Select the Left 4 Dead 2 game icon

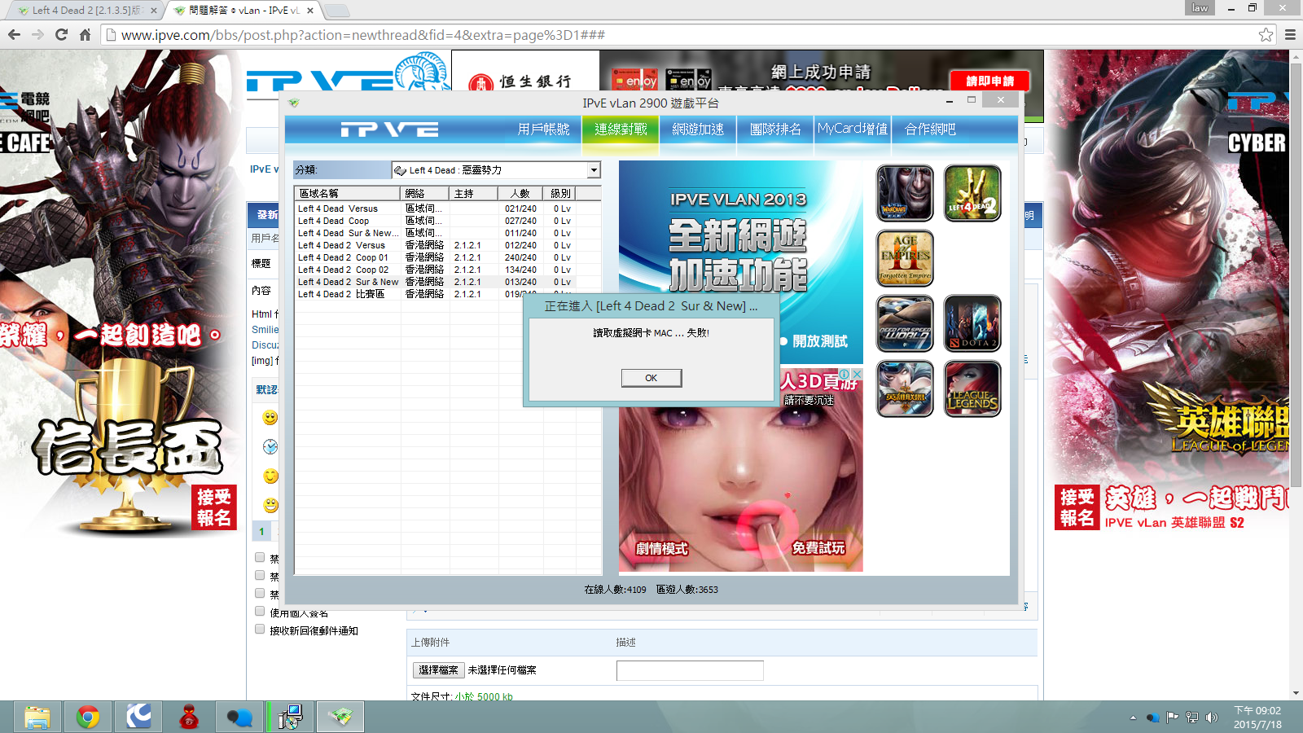coord(972,193)
